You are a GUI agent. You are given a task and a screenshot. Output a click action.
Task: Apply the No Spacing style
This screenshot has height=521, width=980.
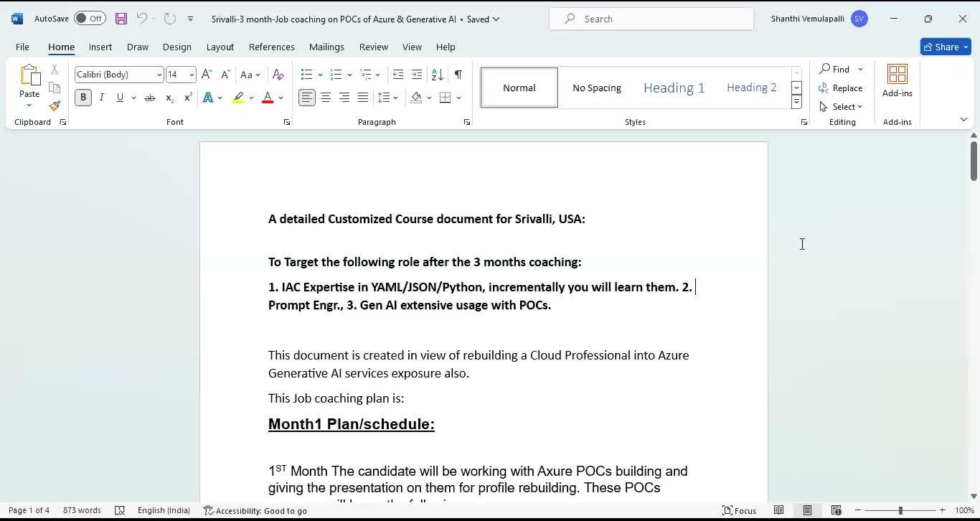point(597,88)
